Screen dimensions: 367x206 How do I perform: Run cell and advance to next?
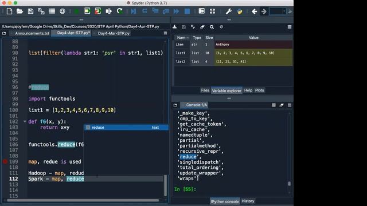98,11
